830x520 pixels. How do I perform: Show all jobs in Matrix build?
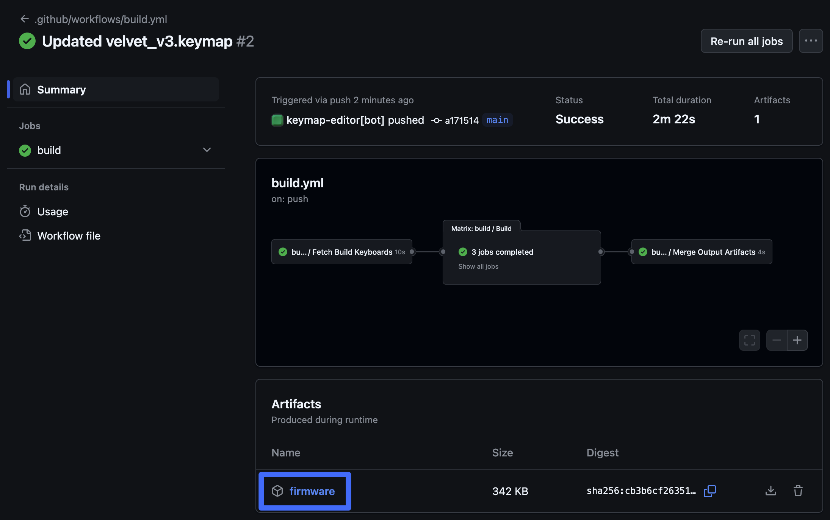(x=478, y=266)
